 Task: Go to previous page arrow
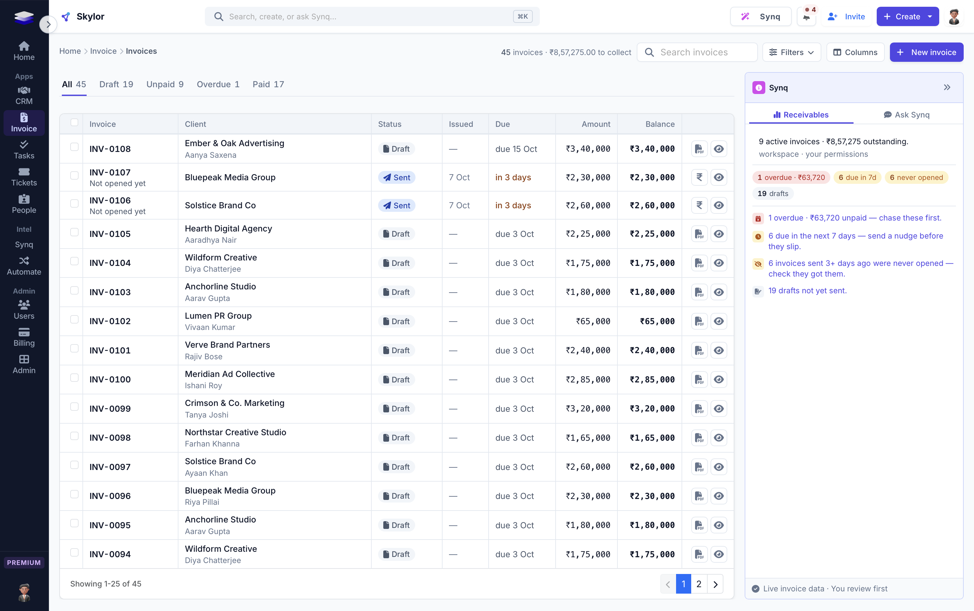(668, 584)
